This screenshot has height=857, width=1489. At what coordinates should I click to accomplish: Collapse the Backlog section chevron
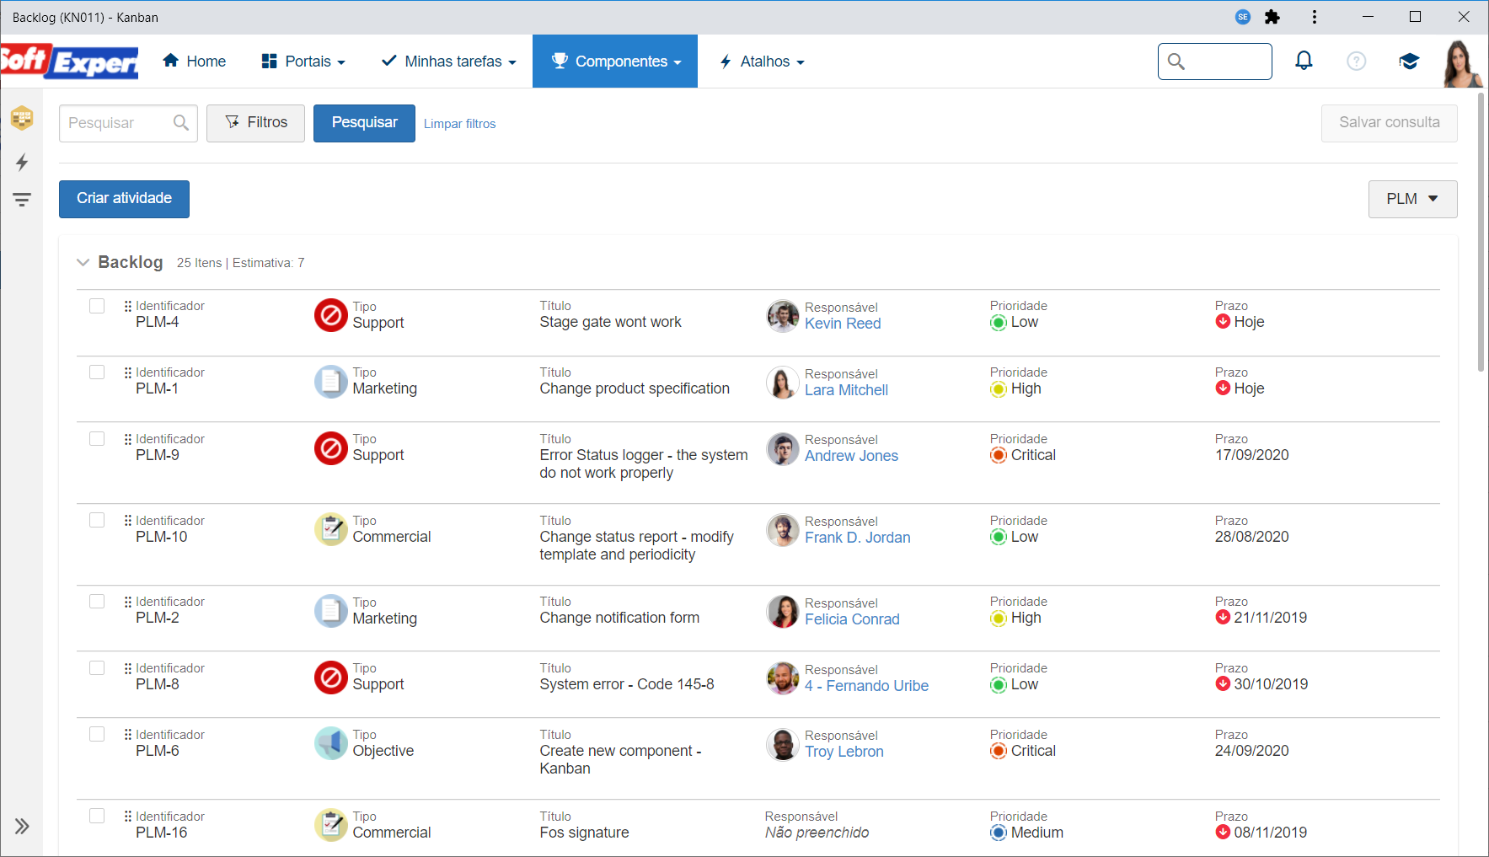(x=83, y=263)
